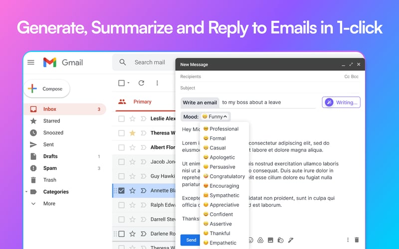Choose Encouraging mood option

click(221, 186)
